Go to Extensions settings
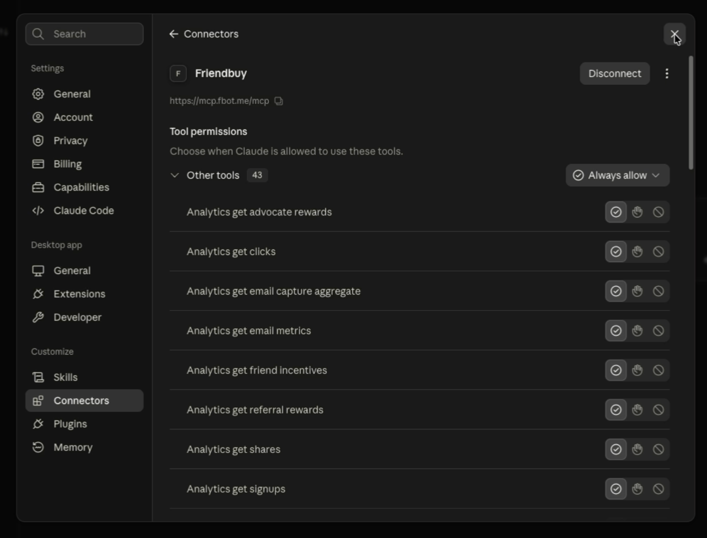This screenshot has height=538, width=707. click(x=84, y=294)
